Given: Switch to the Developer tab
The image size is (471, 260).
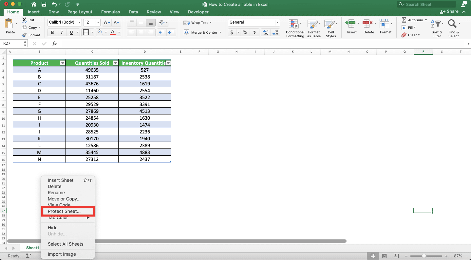Looking at the screenshot, I should point(198,12).
